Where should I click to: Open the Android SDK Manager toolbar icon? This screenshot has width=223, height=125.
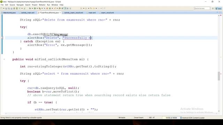(x=14, y=8)
